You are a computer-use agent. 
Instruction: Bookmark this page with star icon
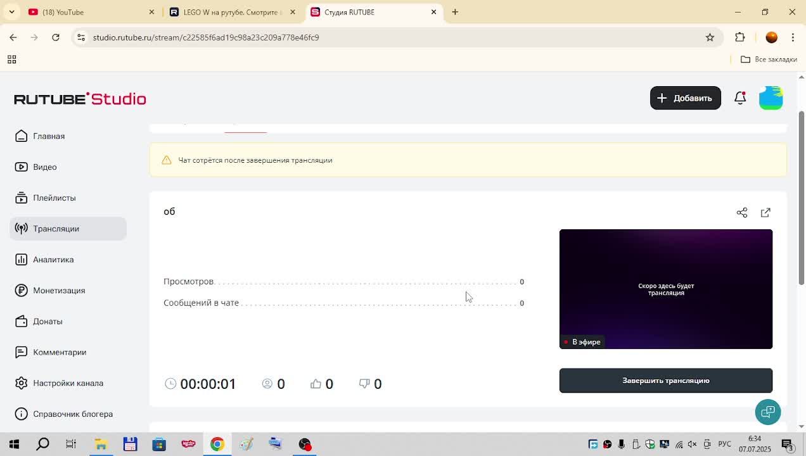[710, 37]
